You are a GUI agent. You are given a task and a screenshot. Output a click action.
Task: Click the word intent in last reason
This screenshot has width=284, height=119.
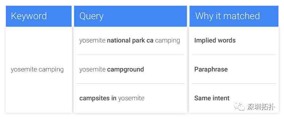(221, 98)
